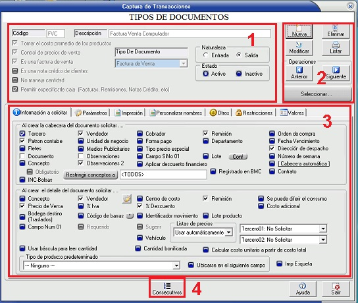The width and height of the screenshot is (358, 303).
Task: Open the Impresión tab
Action: [x=129, y=113]
